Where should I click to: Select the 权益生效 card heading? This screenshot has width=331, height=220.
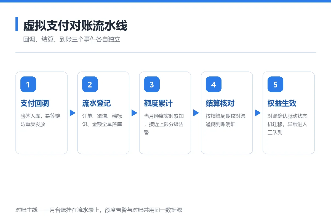point(282,103)
